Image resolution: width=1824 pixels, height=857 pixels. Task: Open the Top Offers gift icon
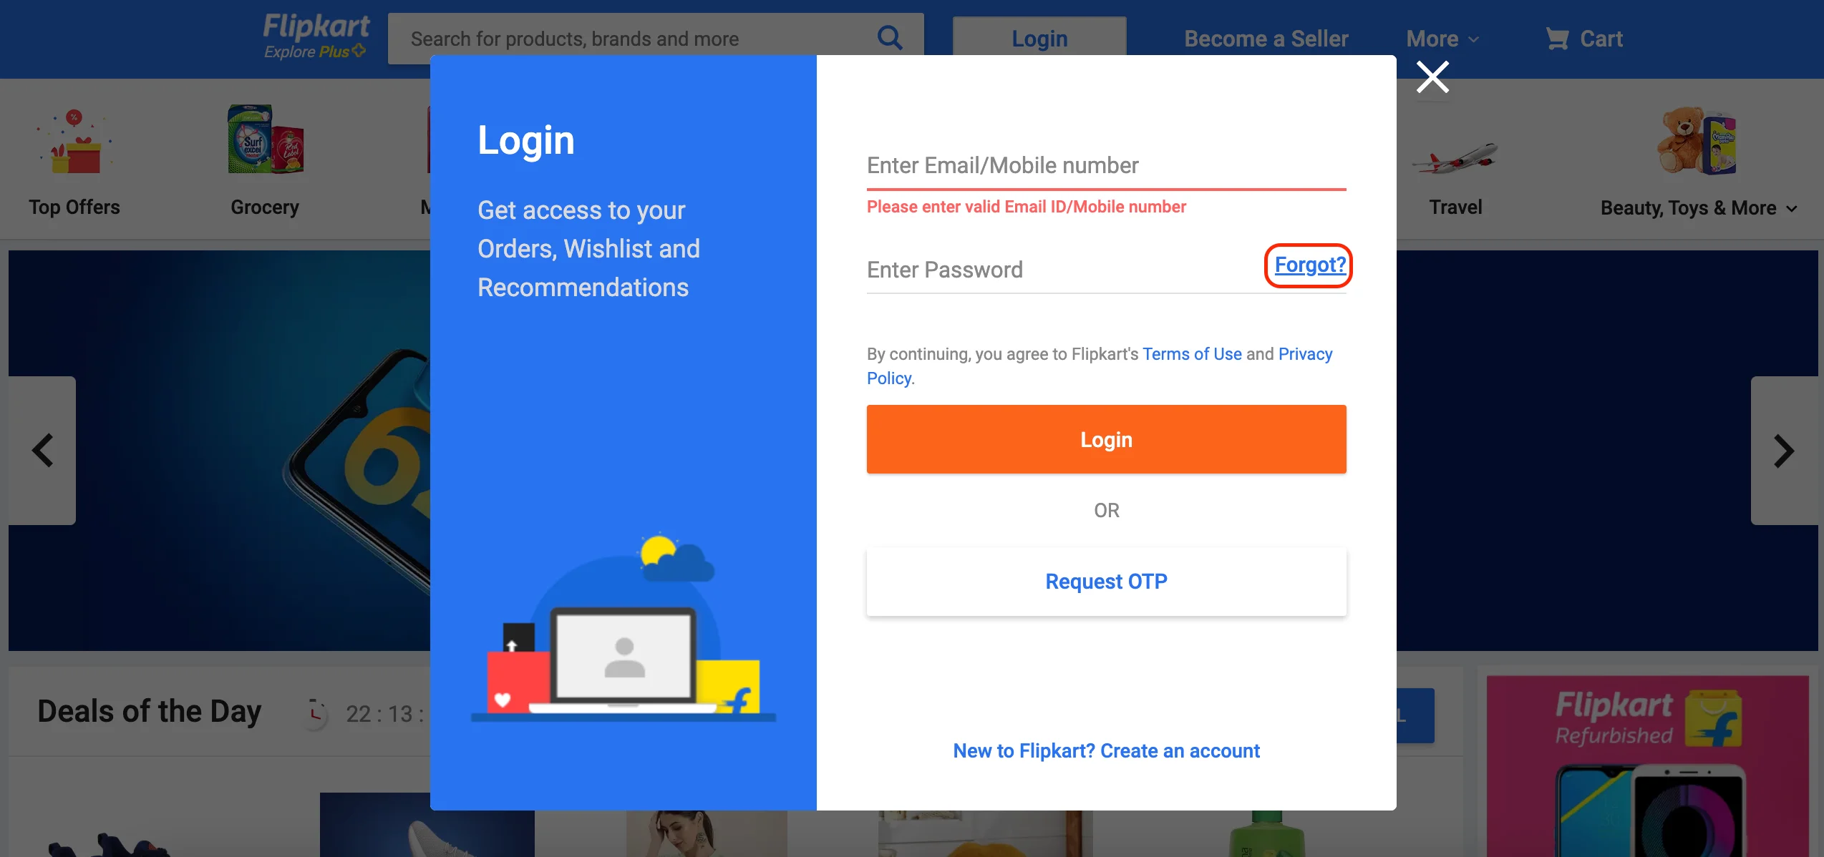(75, 142)
